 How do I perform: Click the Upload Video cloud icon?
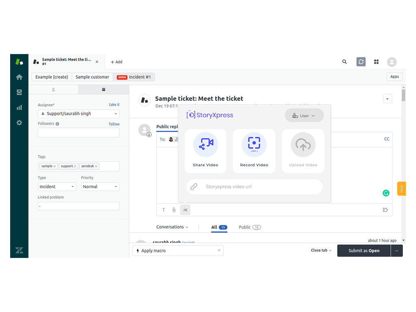(303, 145)
